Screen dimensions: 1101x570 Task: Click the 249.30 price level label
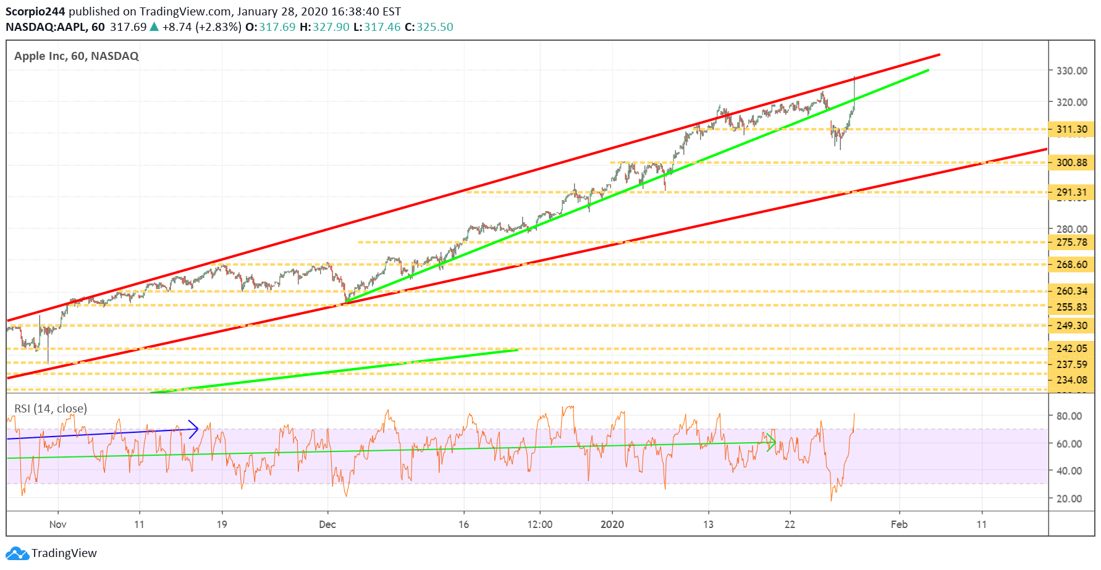coord(1071,326)
